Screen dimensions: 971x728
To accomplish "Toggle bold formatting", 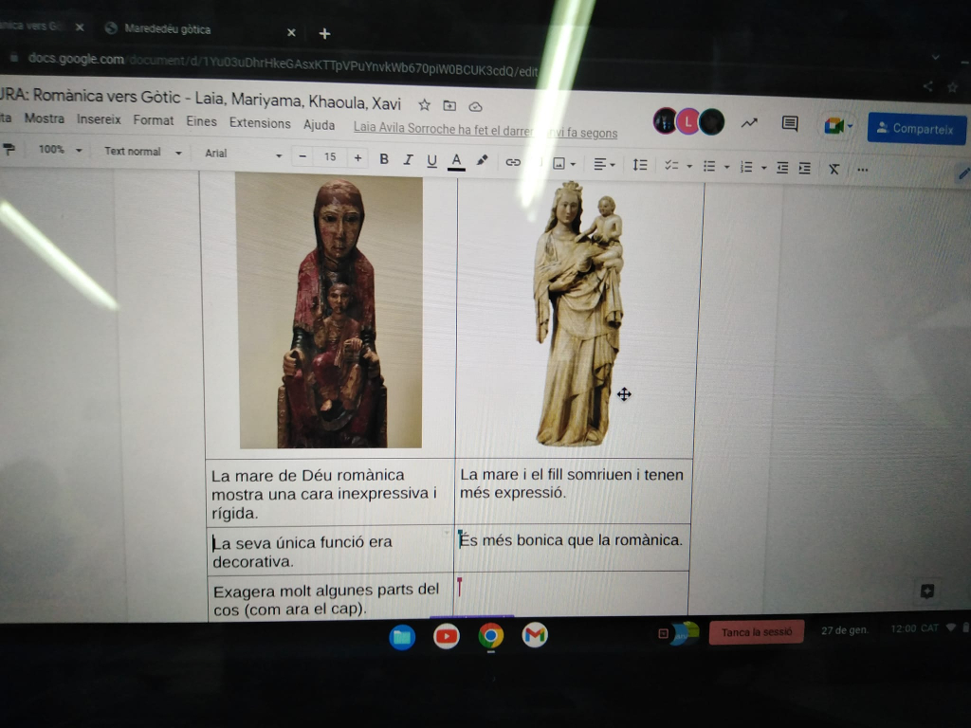I will pyautogui.click(x=384, y=158).
